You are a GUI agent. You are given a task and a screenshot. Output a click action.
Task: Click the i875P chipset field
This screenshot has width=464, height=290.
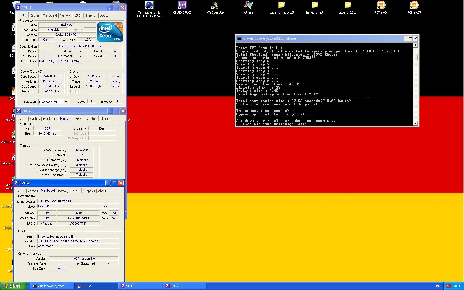(x=78, y=213)
